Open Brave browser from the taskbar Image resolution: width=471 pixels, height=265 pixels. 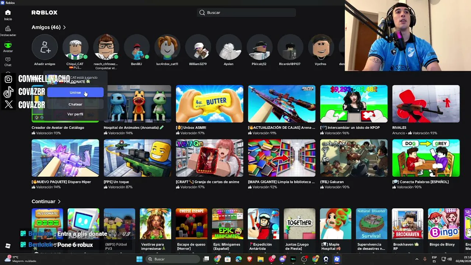coord(250,259)
